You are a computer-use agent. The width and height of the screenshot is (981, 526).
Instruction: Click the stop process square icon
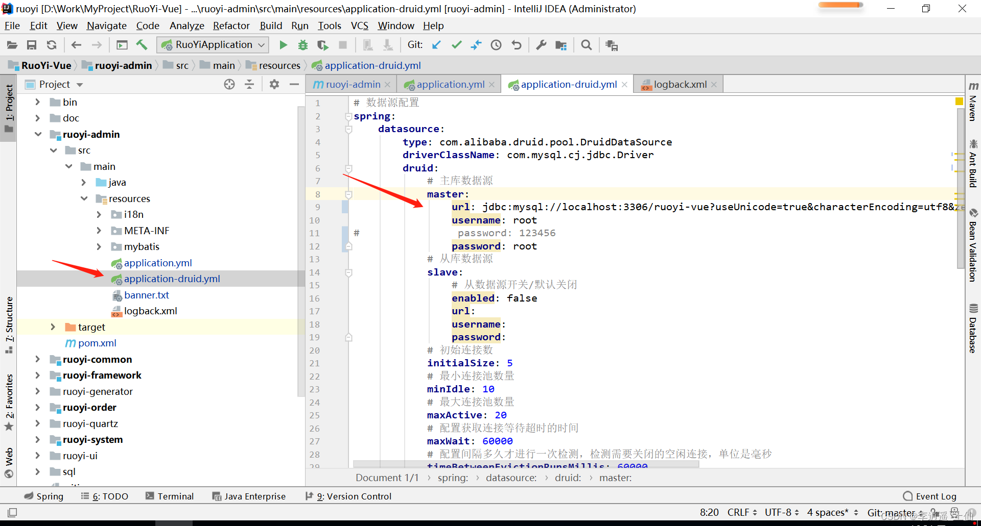point(343,45)
